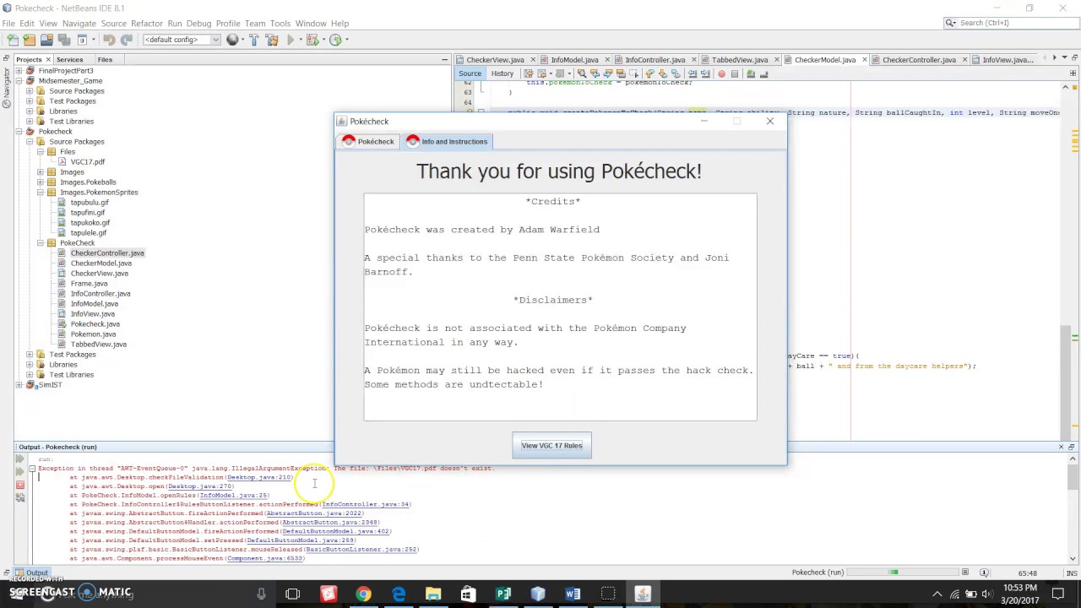This screenshot has height=608, width=1081.
Task: Click the Run Project green arrow
Action: point(291,40)
